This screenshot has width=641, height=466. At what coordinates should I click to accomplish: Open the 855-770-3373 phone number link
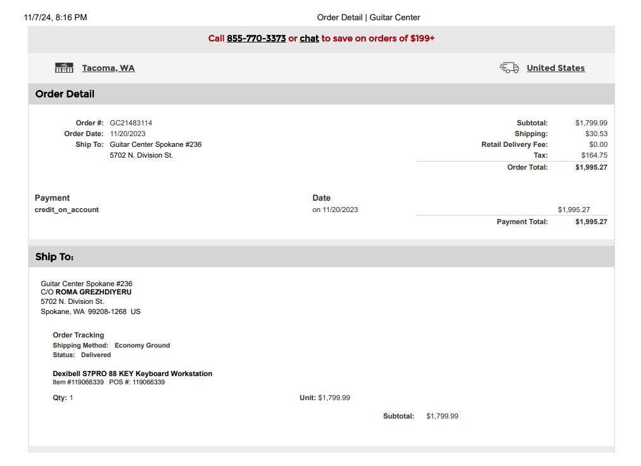pyautogui.click(x=256, y=39)
